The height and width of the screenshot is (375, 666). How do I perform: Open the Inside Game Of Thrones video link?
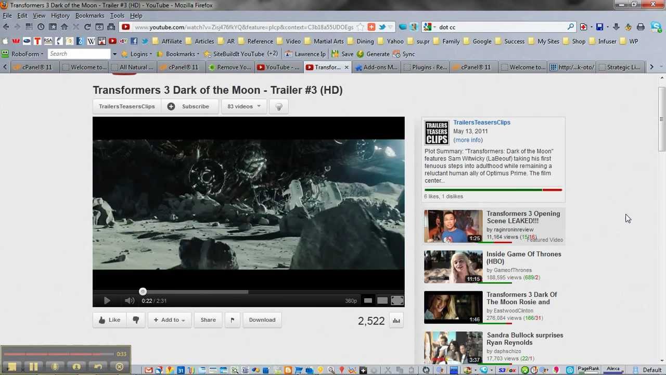tap(523, 258)
